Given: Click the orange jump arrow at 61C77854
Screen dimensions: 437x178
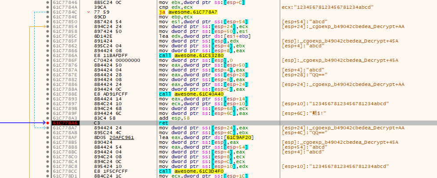Looking at the screenshot, I should tap(39, 27).
